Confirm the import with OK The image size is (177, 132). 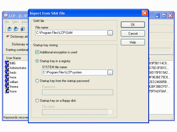click(x=133, y=24)
